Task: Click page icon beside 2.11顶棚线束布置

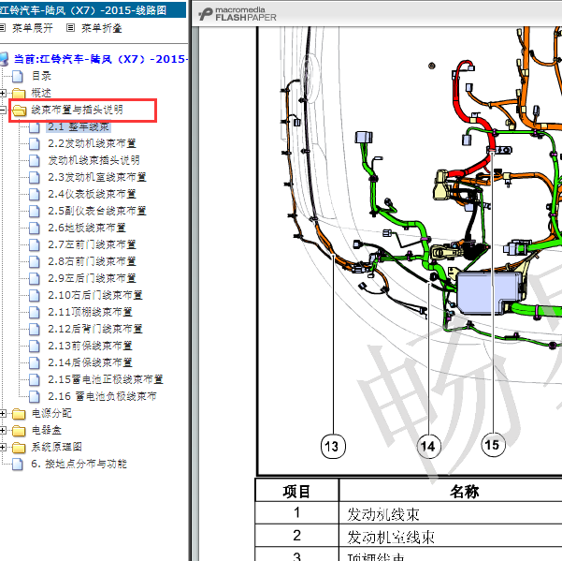Action: [x=35, y=312]
